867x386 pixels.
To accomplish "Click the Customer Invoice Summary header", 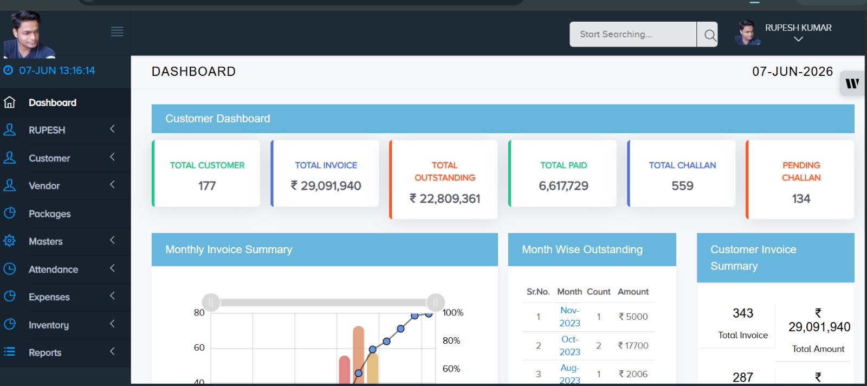I will tap(775, 258).
